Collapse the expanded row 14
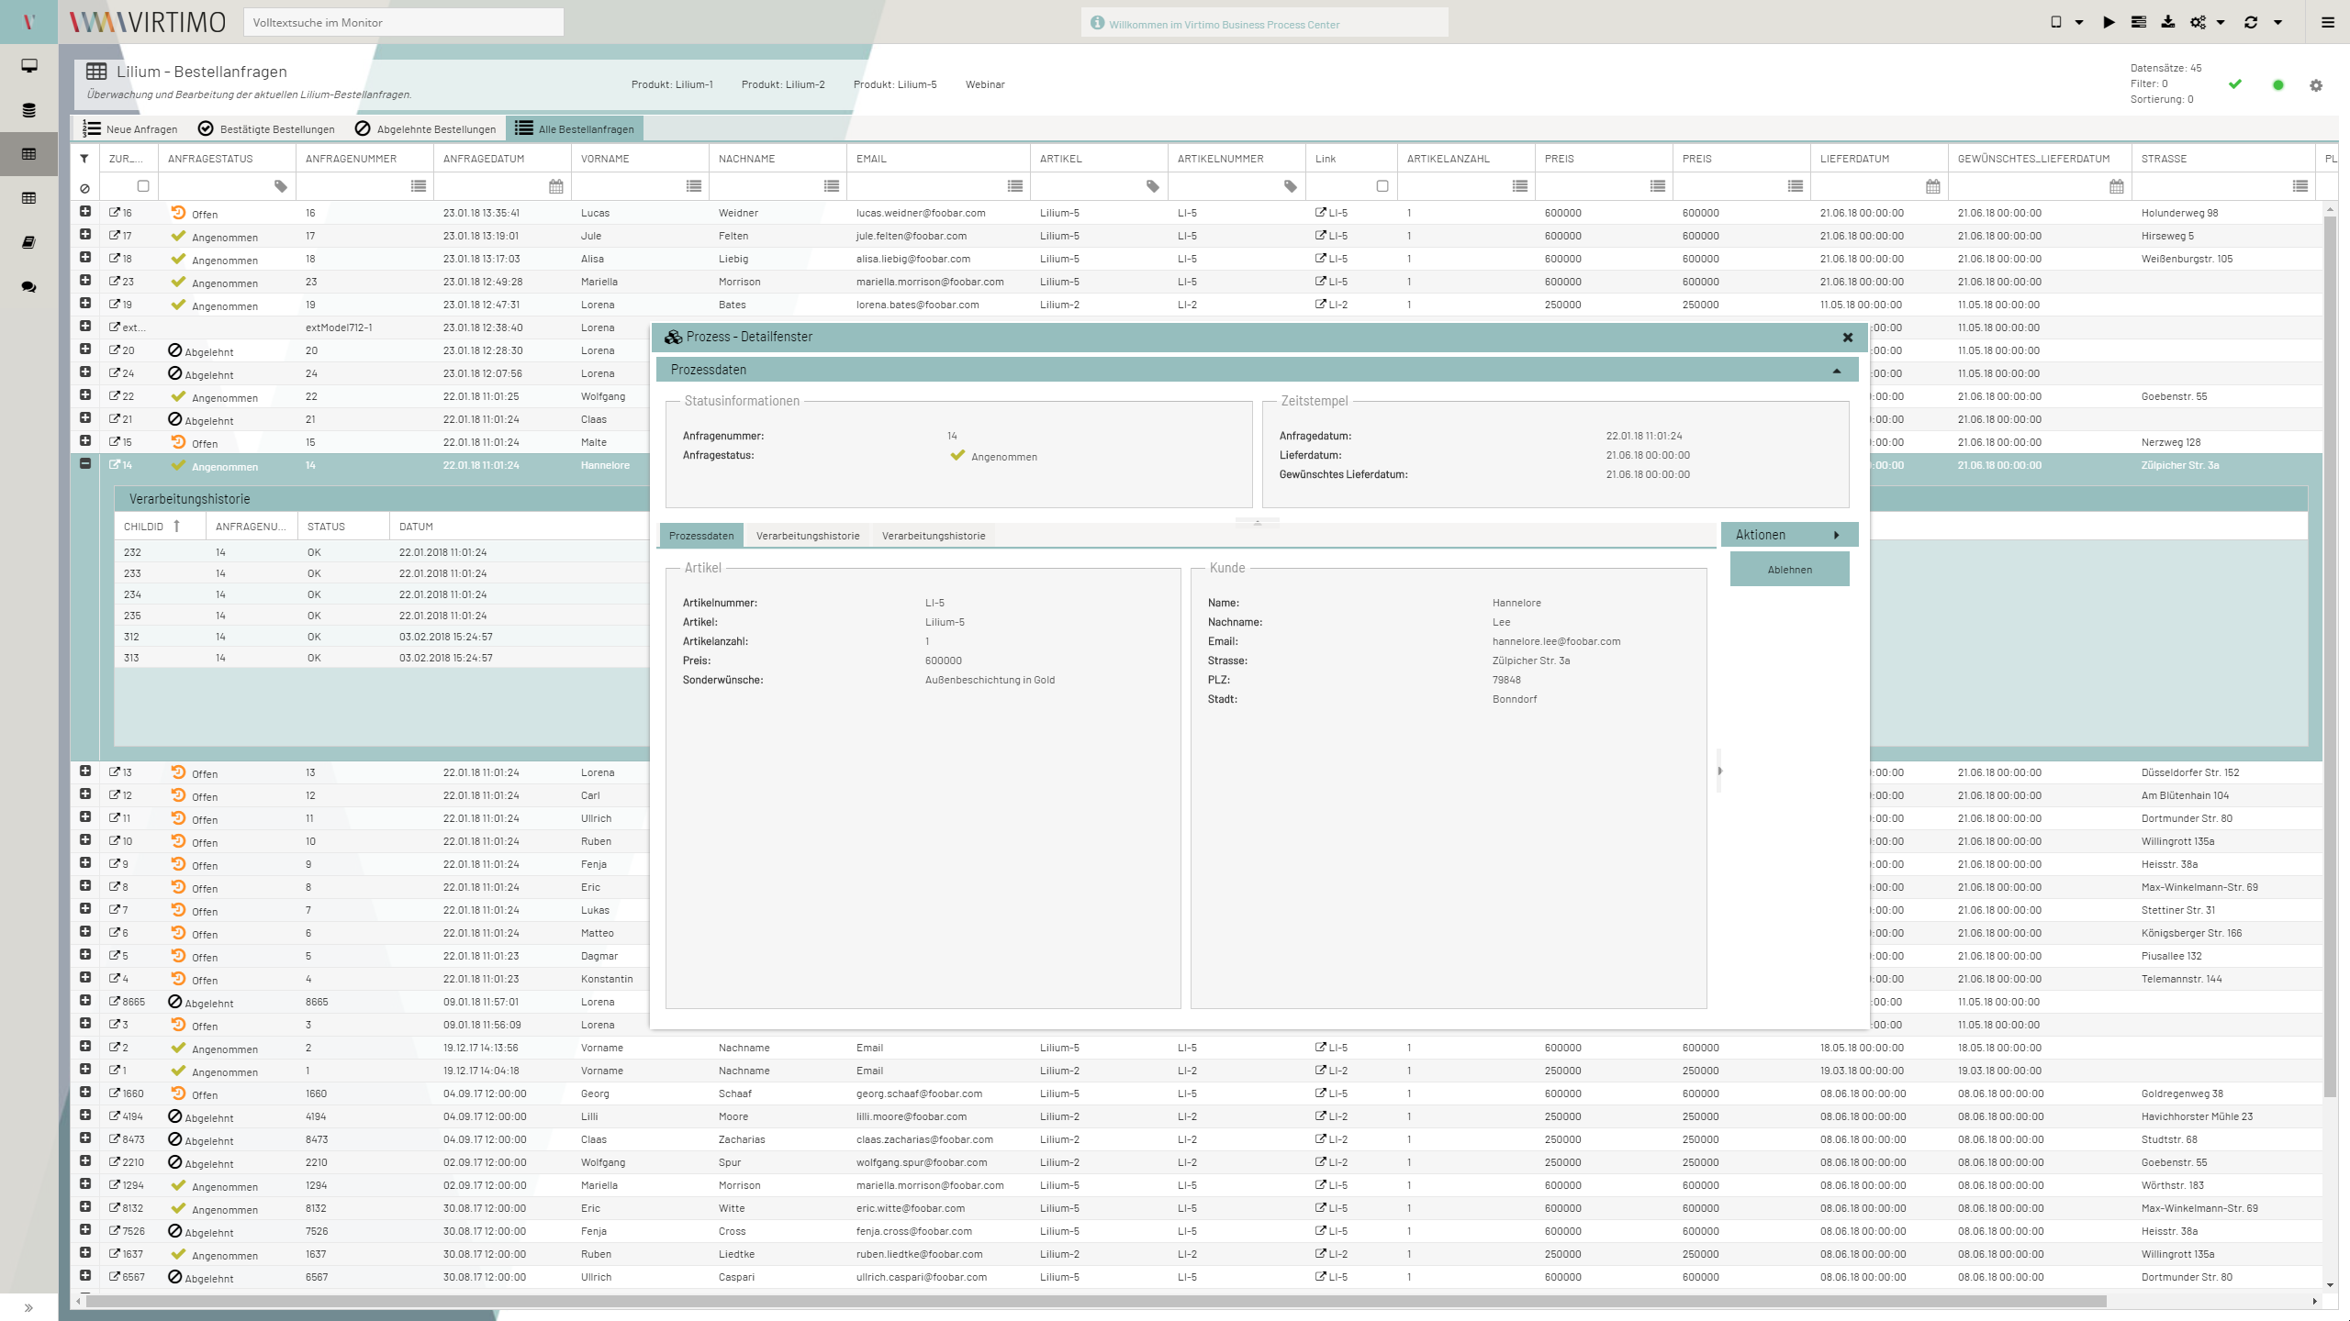 85,464
